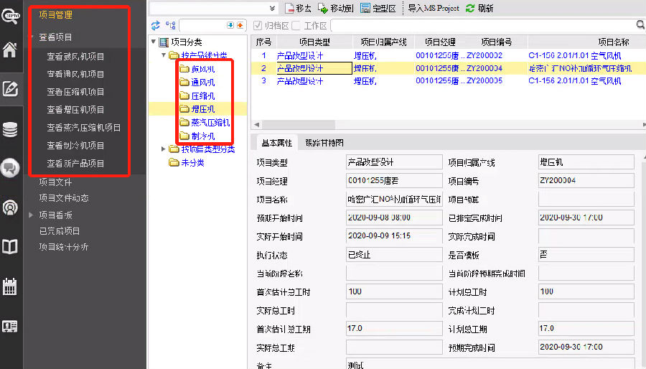Open 查看压缩机项目 in sidebar menu
This screenshot has height=369, width=646.
[75, 92]
